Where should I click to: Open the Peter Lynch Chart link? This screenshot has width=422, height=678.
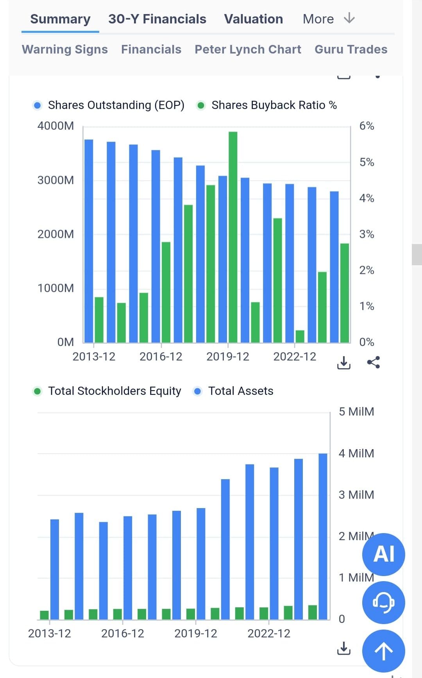click(248, 50)
